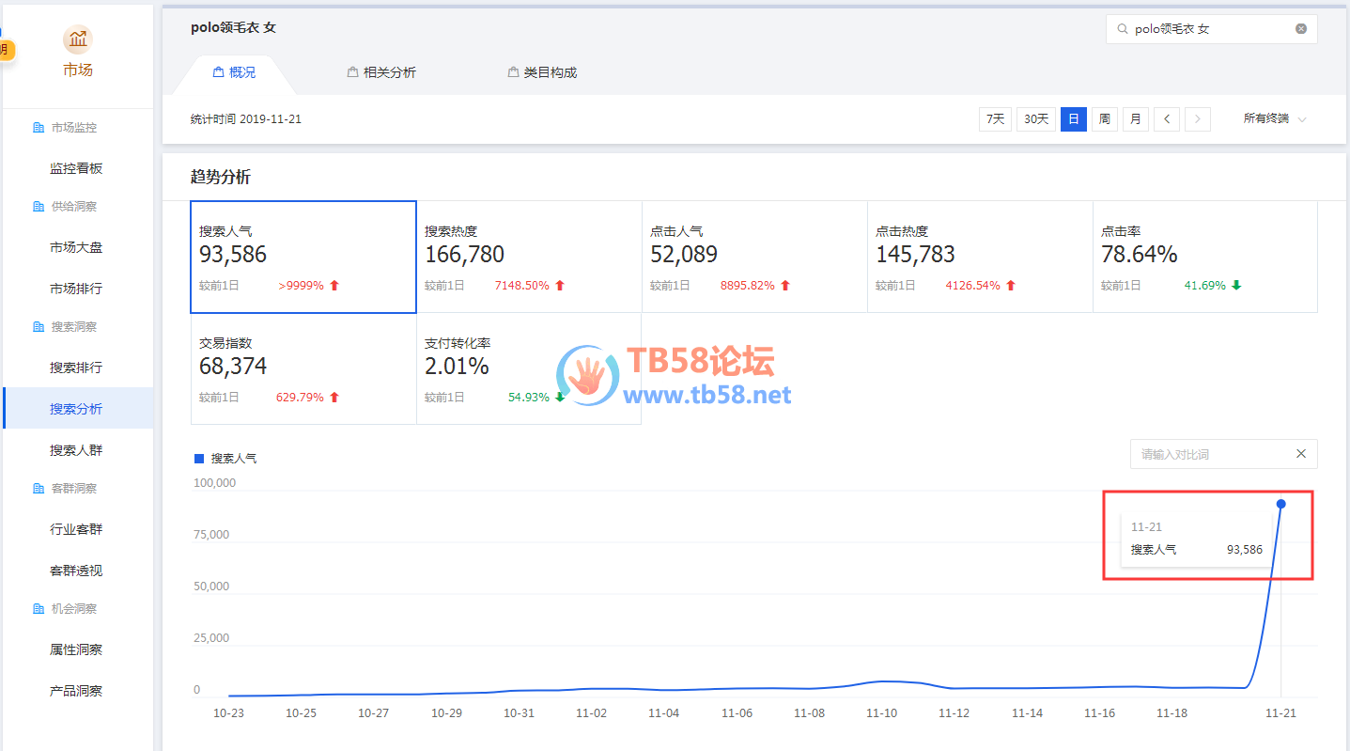Select the 交易指数 metric card
The image size is (1350, 751).
pyautogui.click(x=303, y=368)
